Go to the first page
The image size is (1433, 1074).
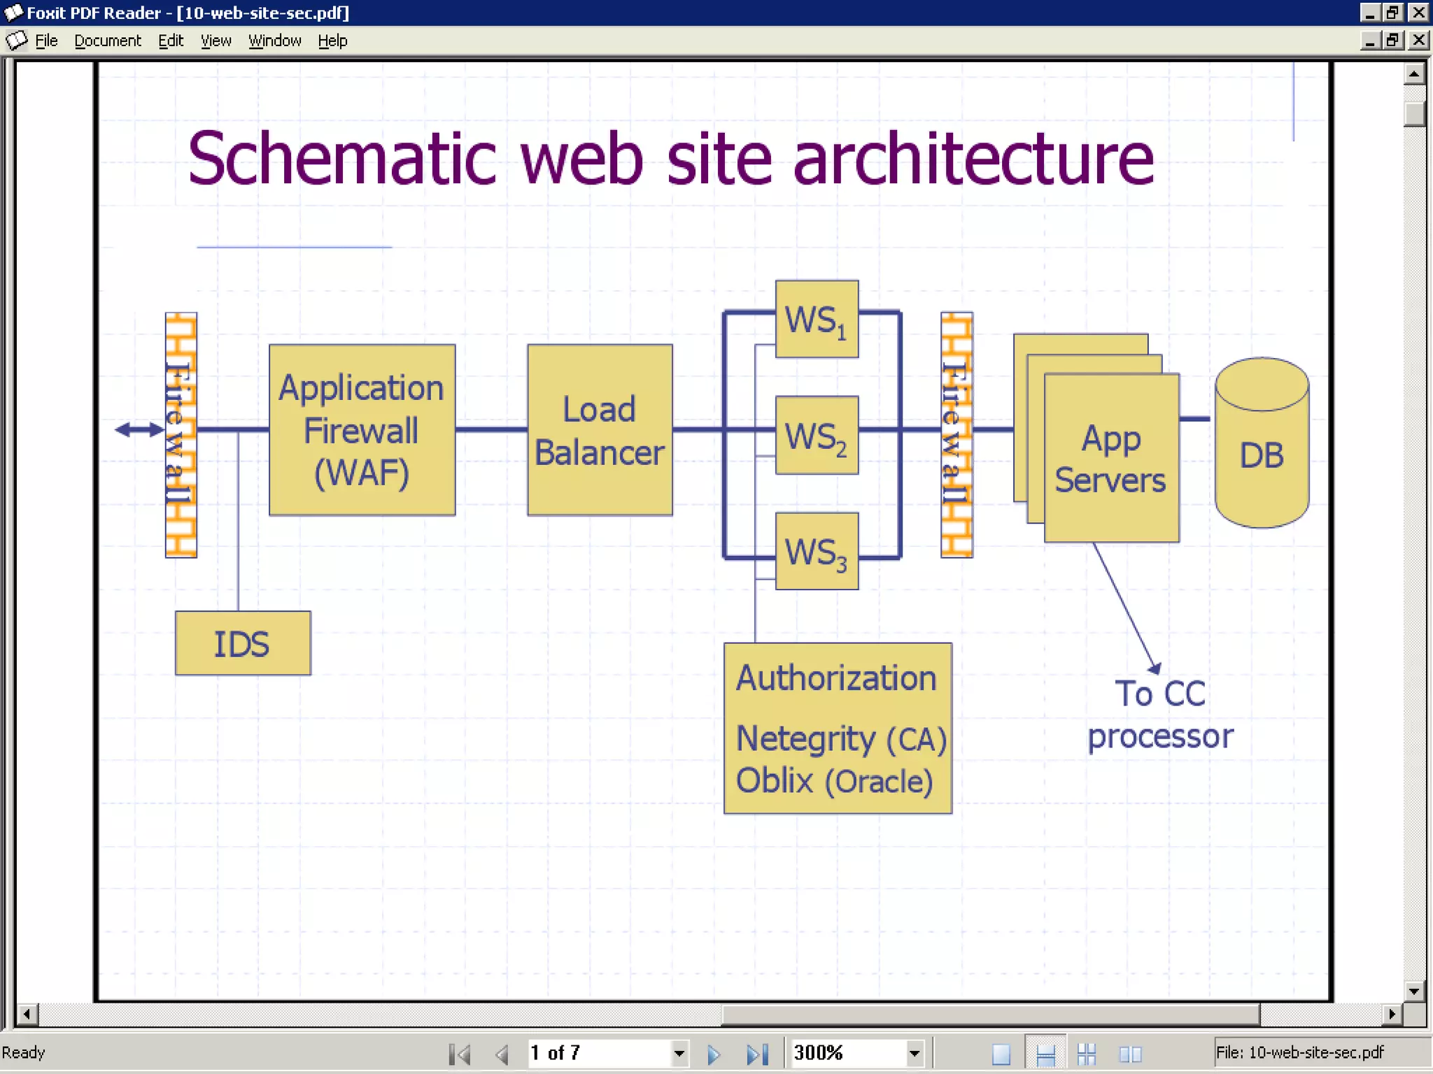(x=460, y=1054)
